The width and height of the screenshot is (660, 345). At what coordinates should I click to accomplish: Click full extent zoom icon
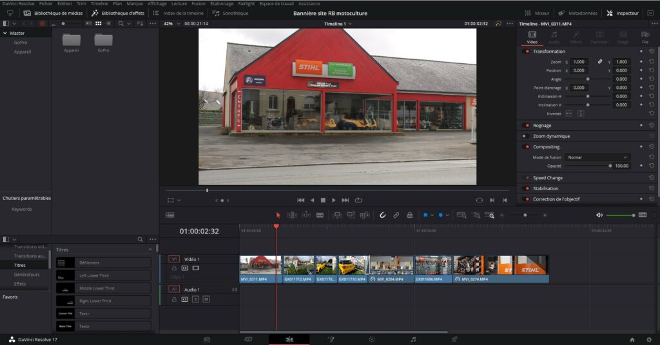click(461, 215)
